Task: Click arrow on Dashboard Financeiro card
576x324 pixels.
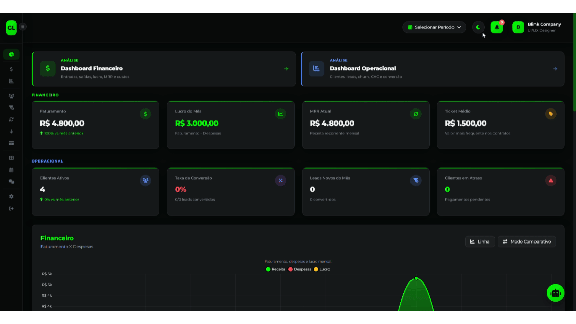Action: tap(286, 69)
